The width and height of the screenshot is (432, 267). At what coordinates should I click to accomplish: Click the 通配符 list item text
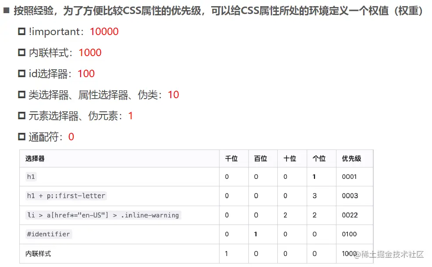[x=51, y=137]
